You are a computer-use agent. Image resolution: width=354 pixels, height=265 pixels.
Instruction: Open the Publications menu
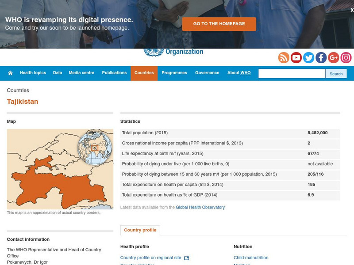[x=114, y=72]
